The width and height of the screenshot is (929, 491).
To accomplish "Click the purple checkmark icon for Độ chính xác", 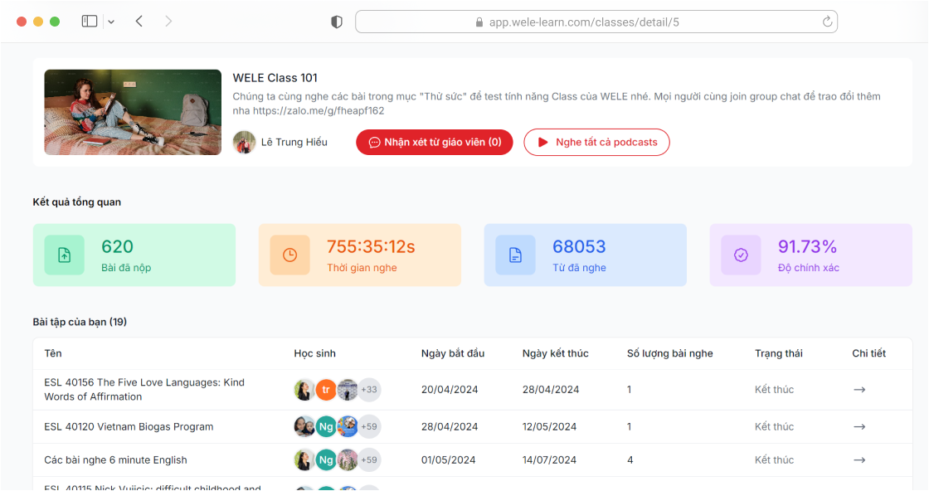I will coord(741,255).
